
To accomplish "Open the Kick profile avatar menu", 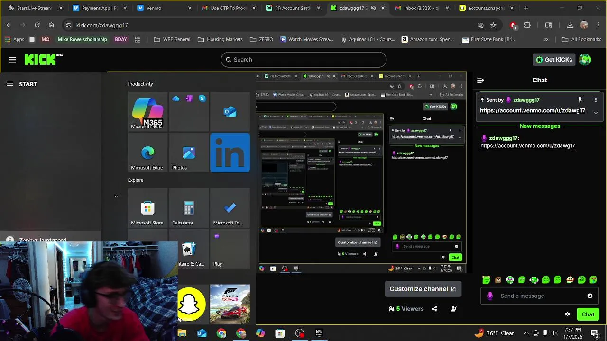I will tap(585, 60).
